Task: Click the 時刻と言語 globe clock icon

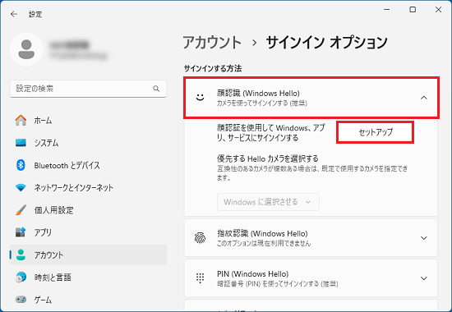Action: [x=21, y=278]
